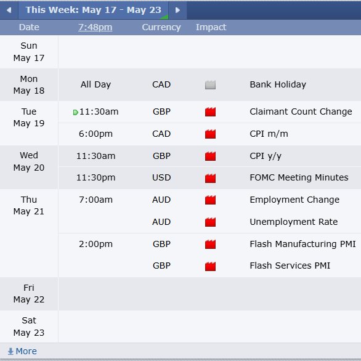Open the CPI m/m event

pyautogui.click(x=269, y=134)
